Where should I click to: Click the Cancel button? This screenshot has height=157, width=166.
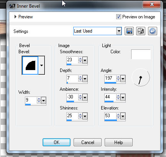coord(88,142)
